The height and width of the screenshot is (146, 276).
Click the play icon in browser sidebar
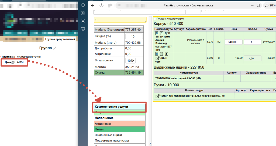click(x=83, y=13)
